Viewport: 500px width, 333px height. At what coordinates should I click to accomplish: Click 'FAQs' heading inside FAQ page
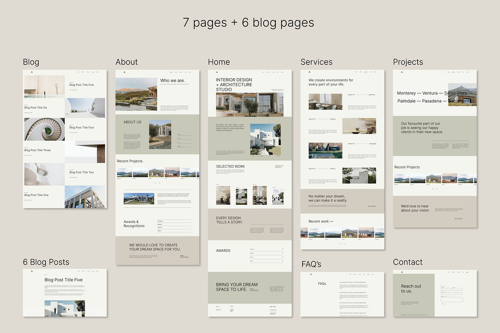tap(322, 283)
